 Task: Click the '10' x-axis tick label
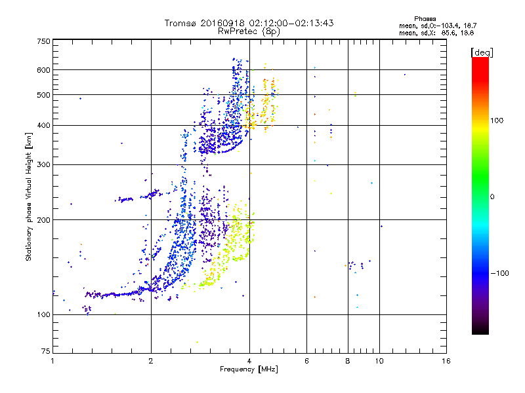coord(379,361)
